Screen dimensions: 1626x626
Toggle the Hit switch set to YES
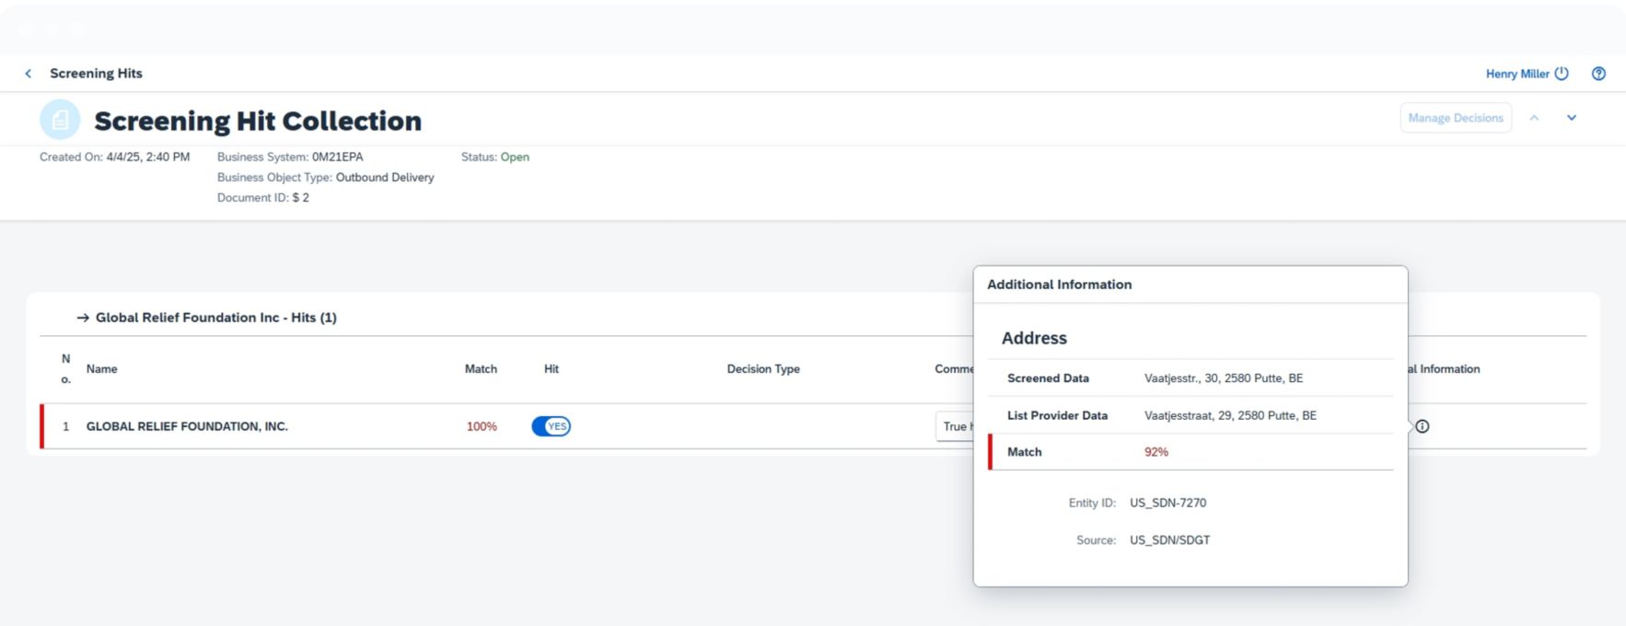(x=551, y=426)
